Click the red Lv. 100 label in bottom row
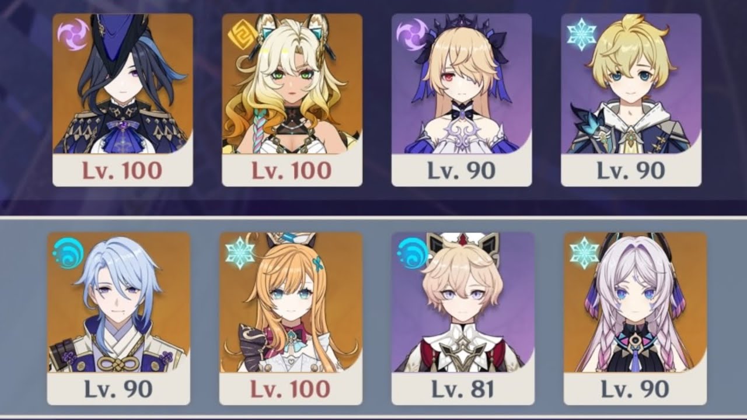The image size is (747, 420). pos(291,389)
